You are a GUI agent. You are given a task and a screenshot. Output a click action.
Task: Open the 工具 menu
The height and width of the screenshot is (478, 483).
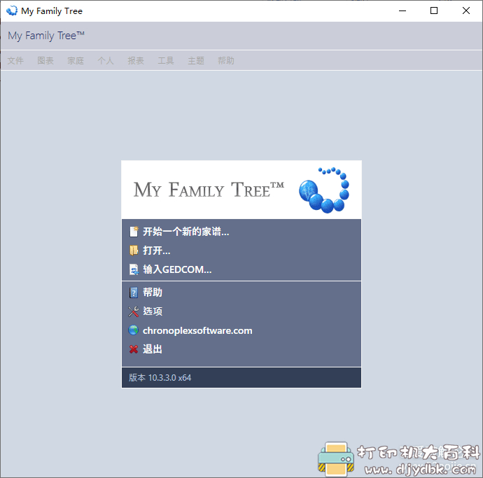point(166,61)
